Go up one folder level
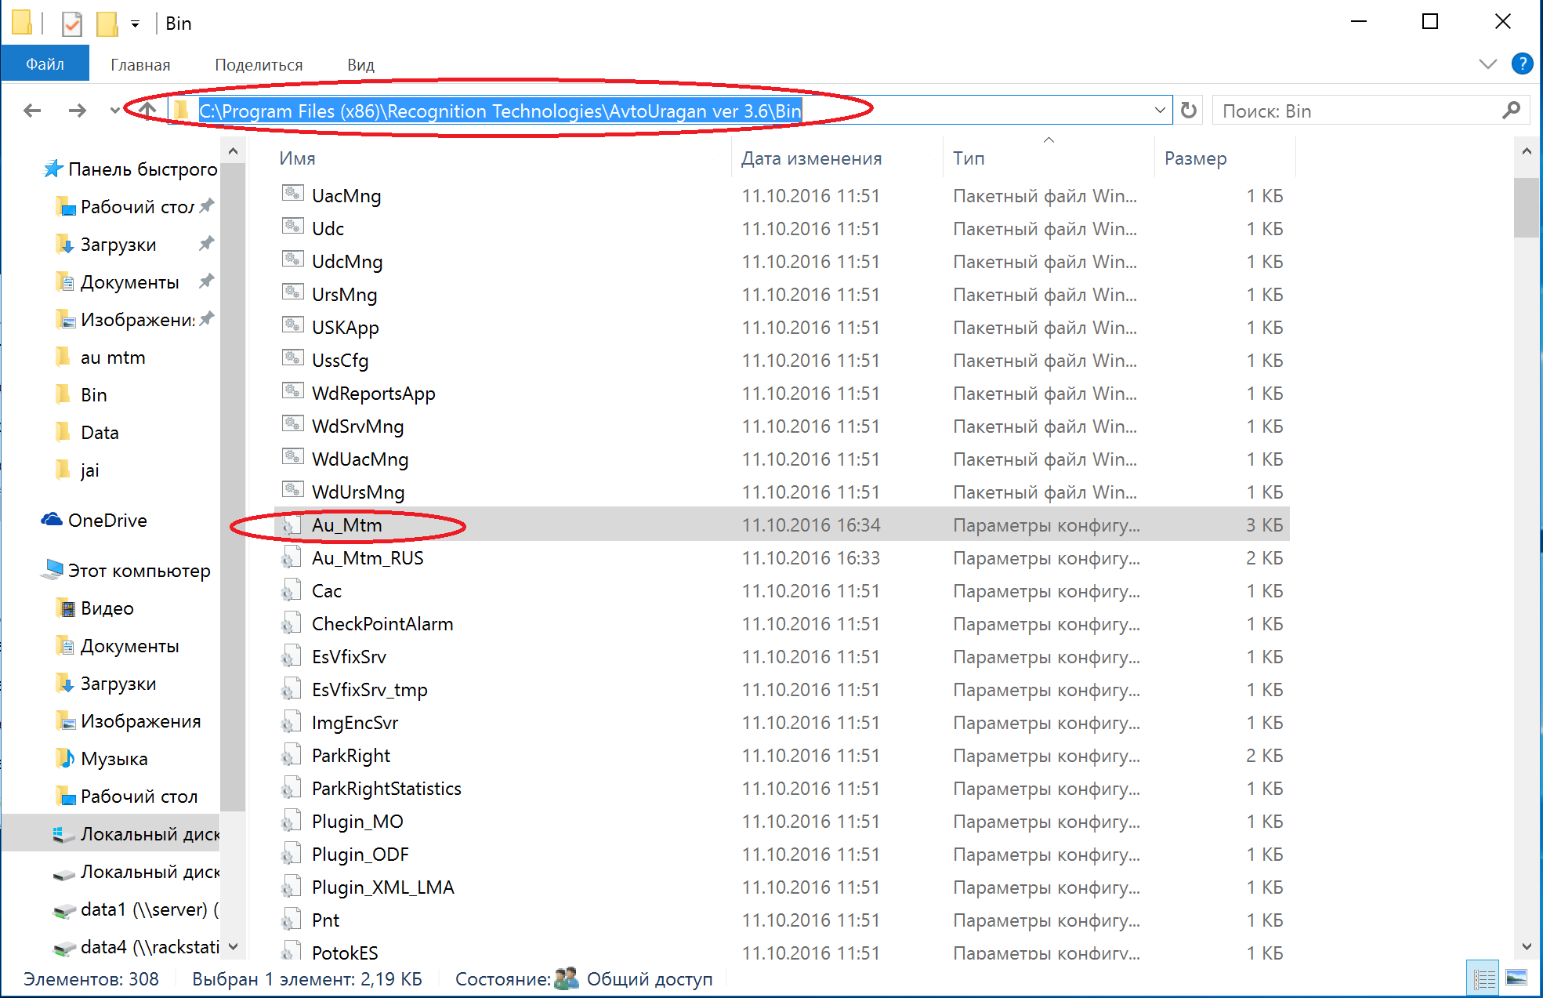Viewport: 1543px width, 998px height. (x=147, y=111)
